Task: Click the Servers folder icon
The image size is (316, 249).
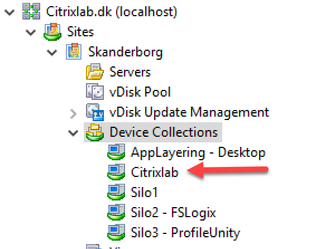Action: (95, 71)
